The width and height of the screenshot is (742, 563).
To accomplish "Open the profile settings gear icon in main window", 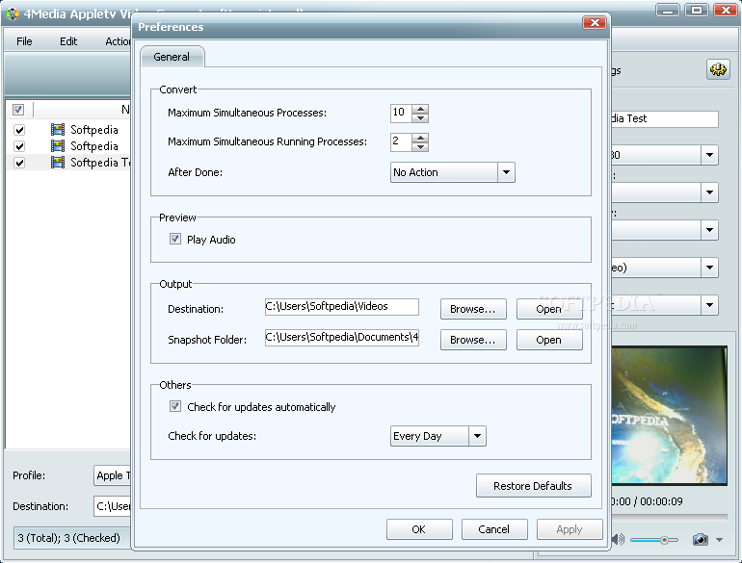I will pos(718,69).
